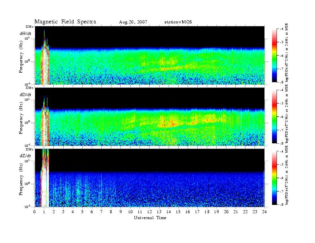Click the dZ/dt panel color scale bar
The height and width of the screenshot is (243, 315).
[x=274, y=178]
